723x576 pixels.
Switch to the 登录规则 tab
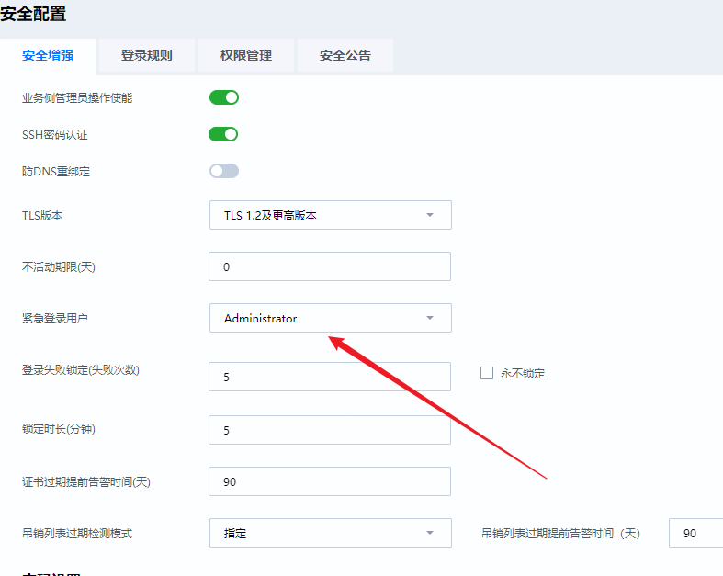tap(146, 55)
